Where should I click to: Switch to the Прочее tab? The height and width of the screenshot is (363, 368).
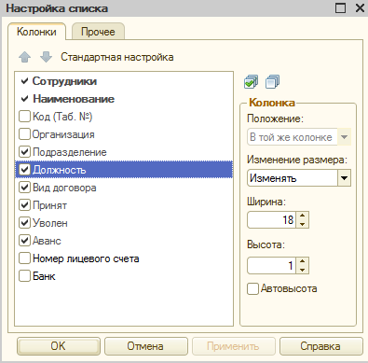point(98,32)
